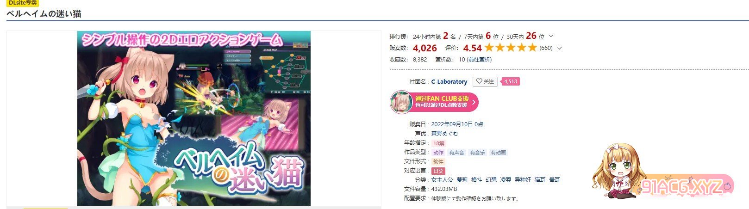Select the 18禁 age tag

tap(438, 143)
